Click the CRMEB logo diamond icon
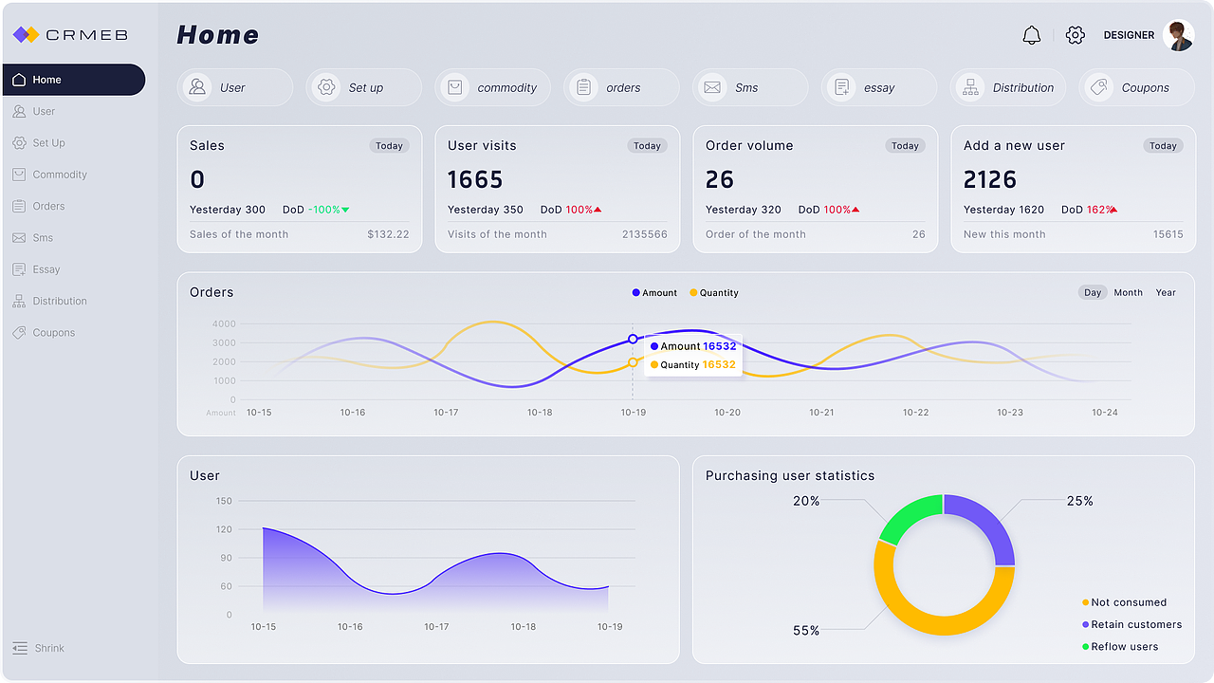The image size is (1214, 683). [26, 35]
